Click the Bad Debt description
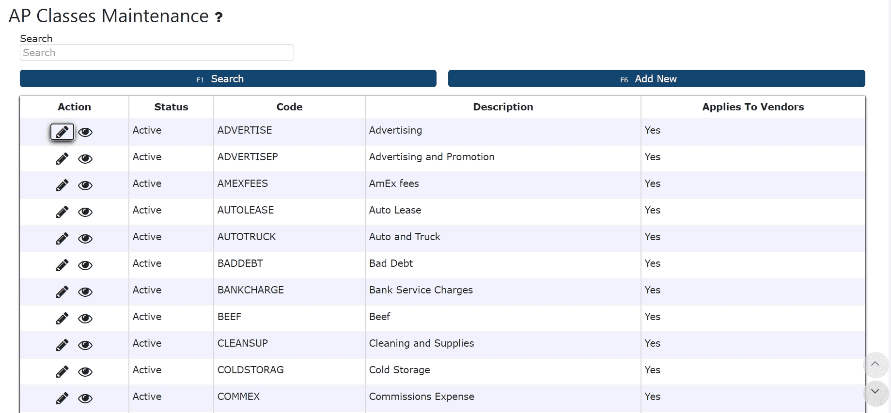Screen dimensions: 891x413 coord(391,263)
